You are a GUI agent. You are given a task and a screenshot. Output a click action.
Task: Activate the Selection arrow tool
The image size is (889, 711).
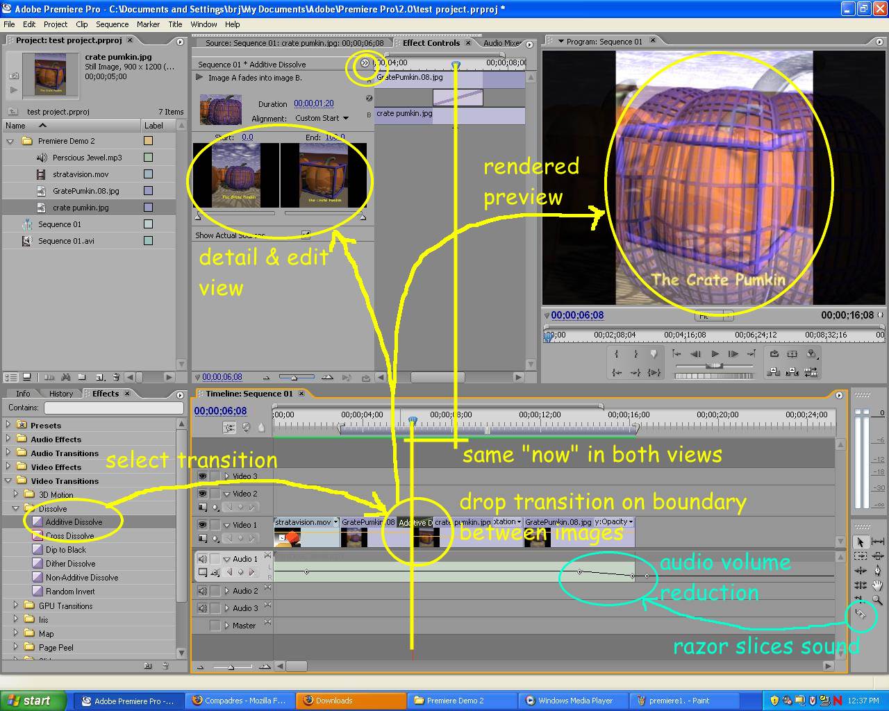[x=861, y=541]
